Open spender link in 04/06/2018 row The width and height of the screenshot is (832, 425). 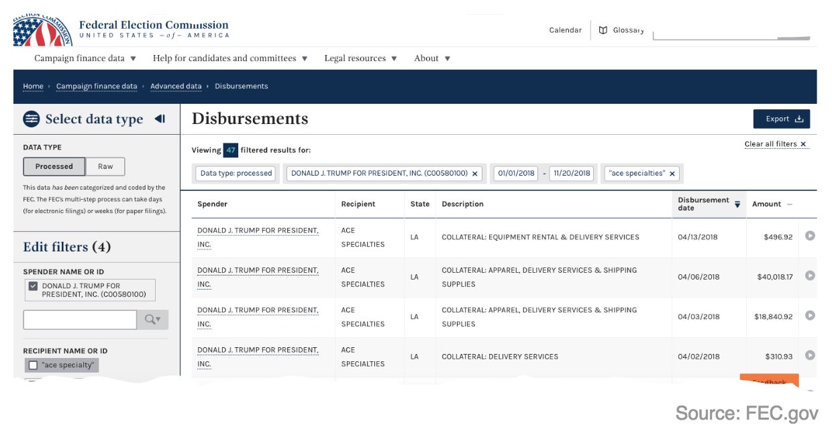[x=258, y=277]
